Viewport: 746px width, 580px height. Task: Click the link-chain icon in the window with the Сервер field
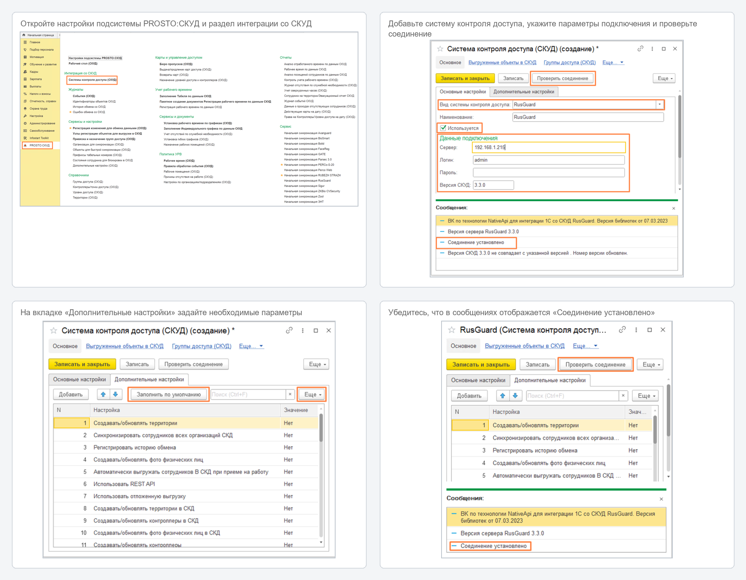pos(640,49)
